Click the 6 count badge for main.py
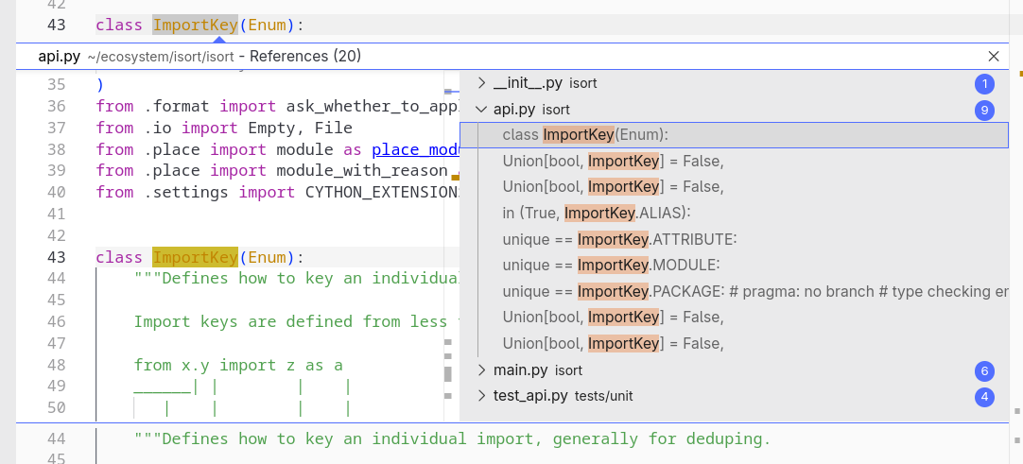Viewport: 1023px width, 464px height. pos(984,371)
